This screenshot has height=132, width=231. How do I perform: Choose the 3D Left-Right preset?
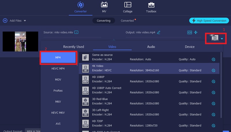click(149, 112)
